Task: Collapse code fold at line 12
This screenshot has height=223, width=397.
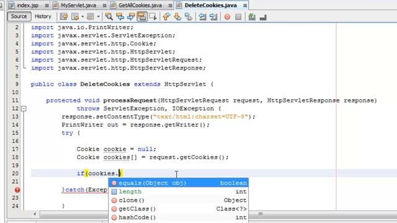Action: click(x=24, y=109)
